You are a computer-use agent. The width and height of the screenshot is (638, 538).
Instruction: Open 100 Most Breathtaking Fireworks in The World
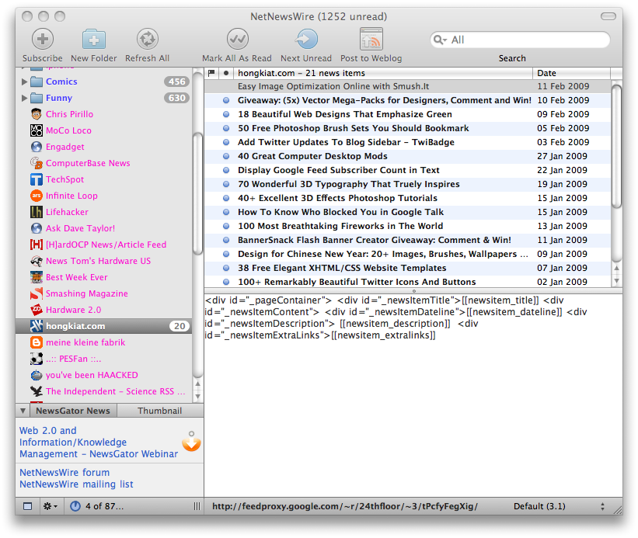408,226
